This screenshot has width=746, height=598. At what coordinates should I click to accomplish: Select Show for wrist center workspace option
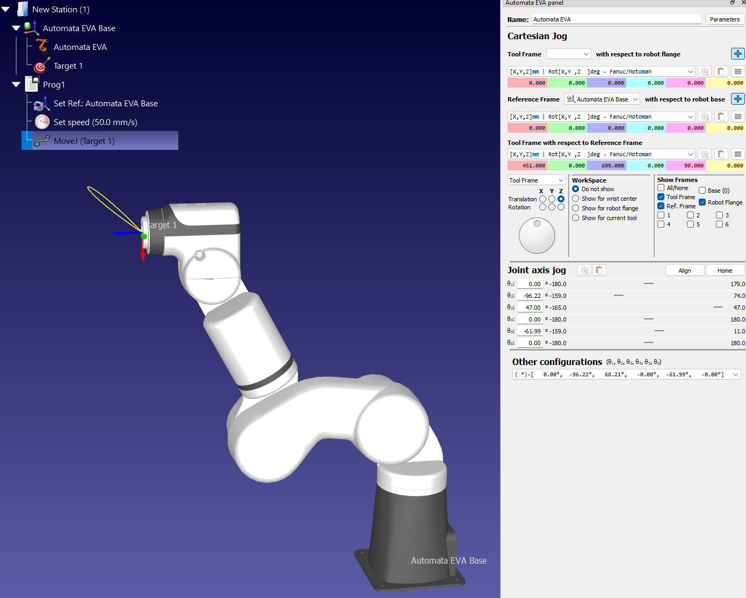pos(576,199)
